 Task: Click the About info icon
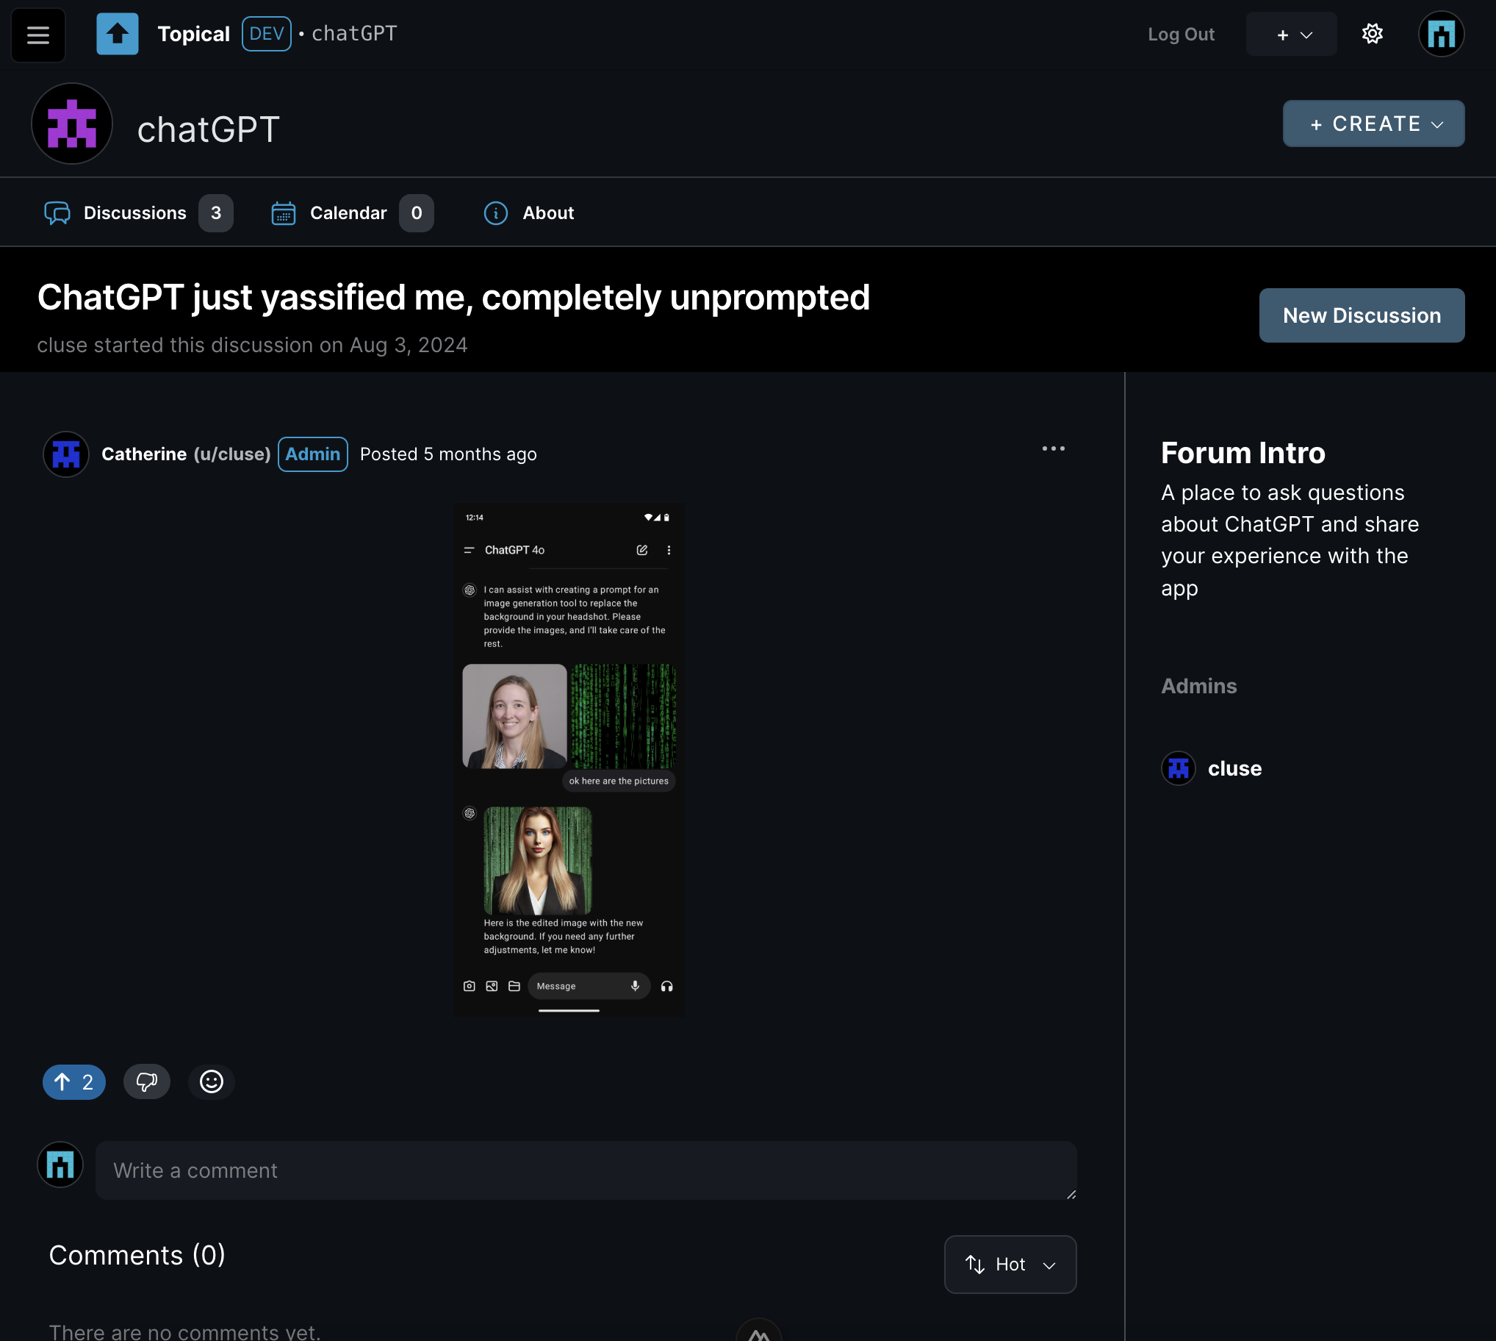click(495, 213)
